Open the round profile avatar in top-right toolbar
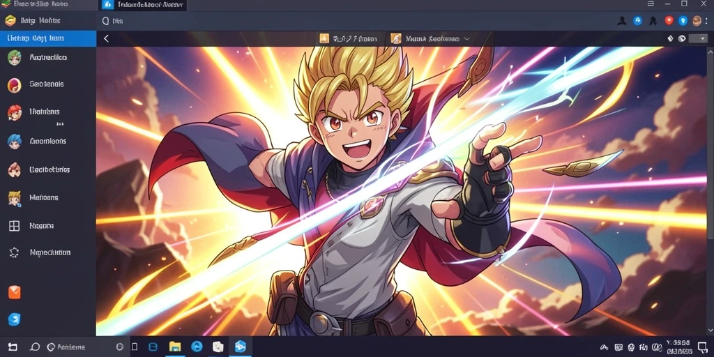 tap(697, 20)
